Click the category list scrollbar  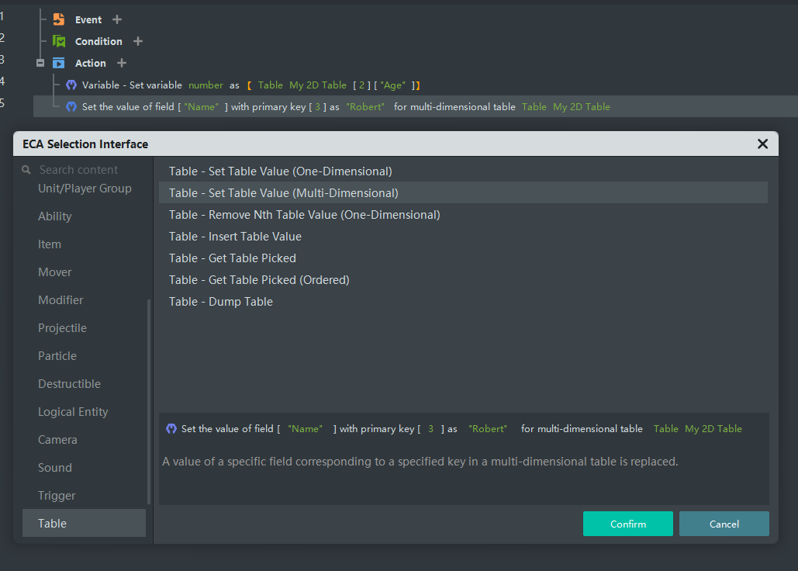tap(149, 402)
